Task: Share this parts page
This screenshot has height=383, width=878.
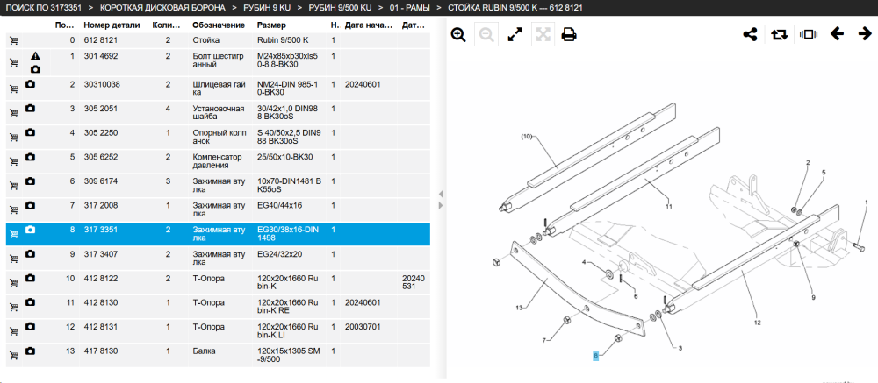Action: tap(750, 34)
